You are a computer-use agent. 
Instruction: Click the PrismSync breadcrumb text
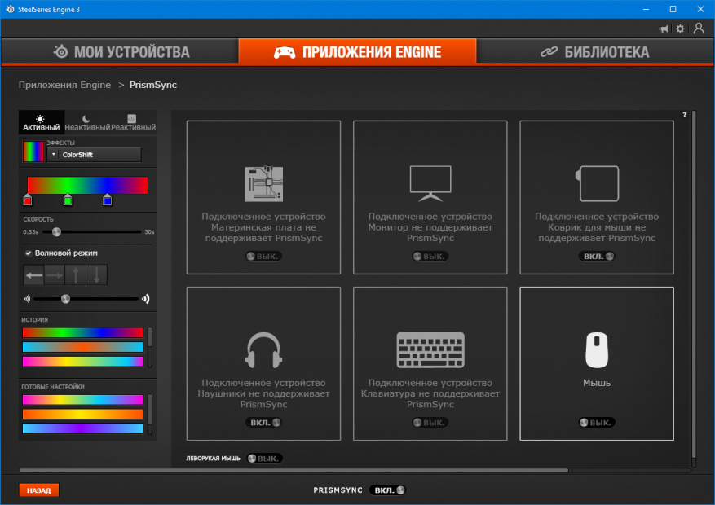153,85
